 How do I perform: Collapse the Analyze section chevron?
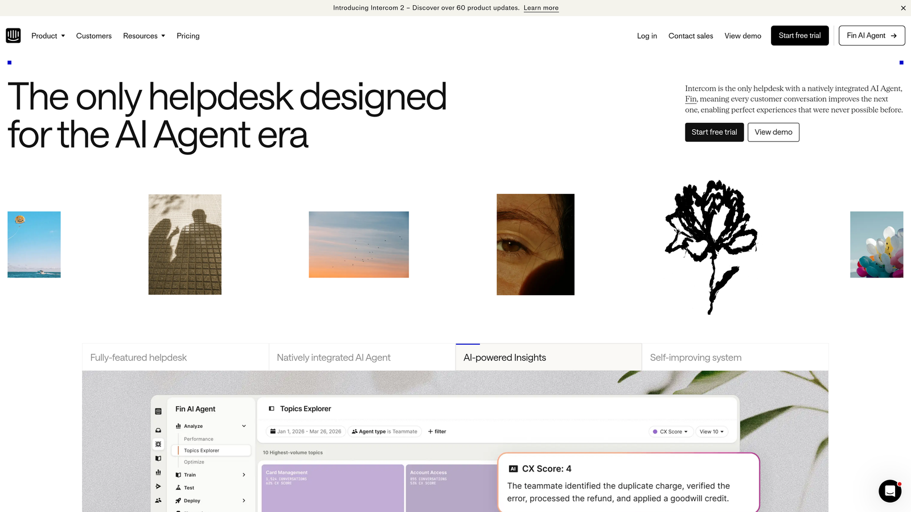[244, 426]
